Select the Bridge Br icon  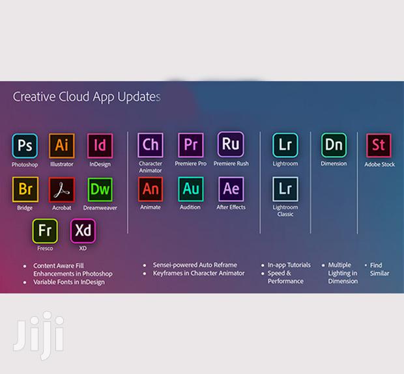(x=25, y=189)
